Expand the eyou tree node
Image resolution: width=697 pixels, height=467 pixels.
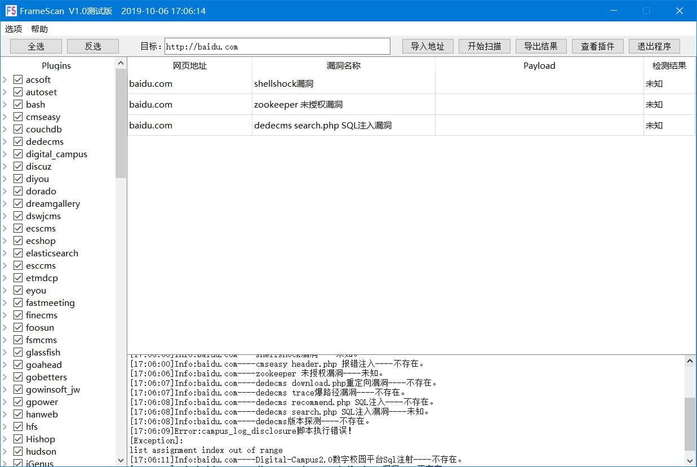click(x=5, y=290)
